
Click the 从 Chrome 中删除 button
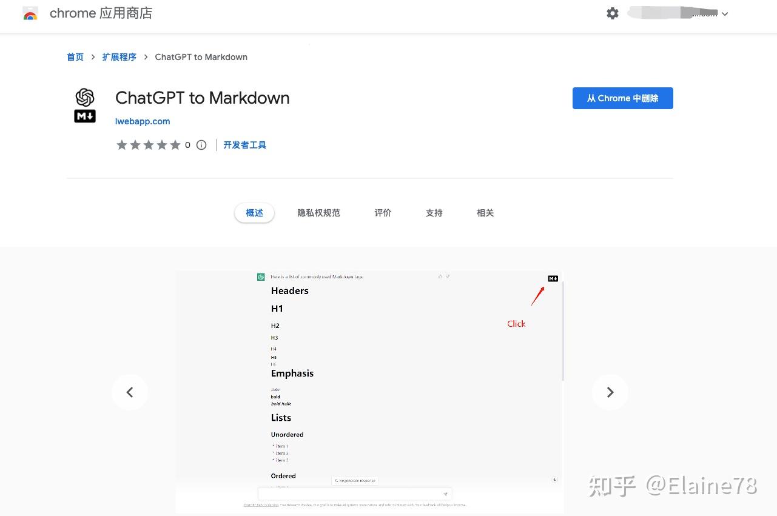622,98
